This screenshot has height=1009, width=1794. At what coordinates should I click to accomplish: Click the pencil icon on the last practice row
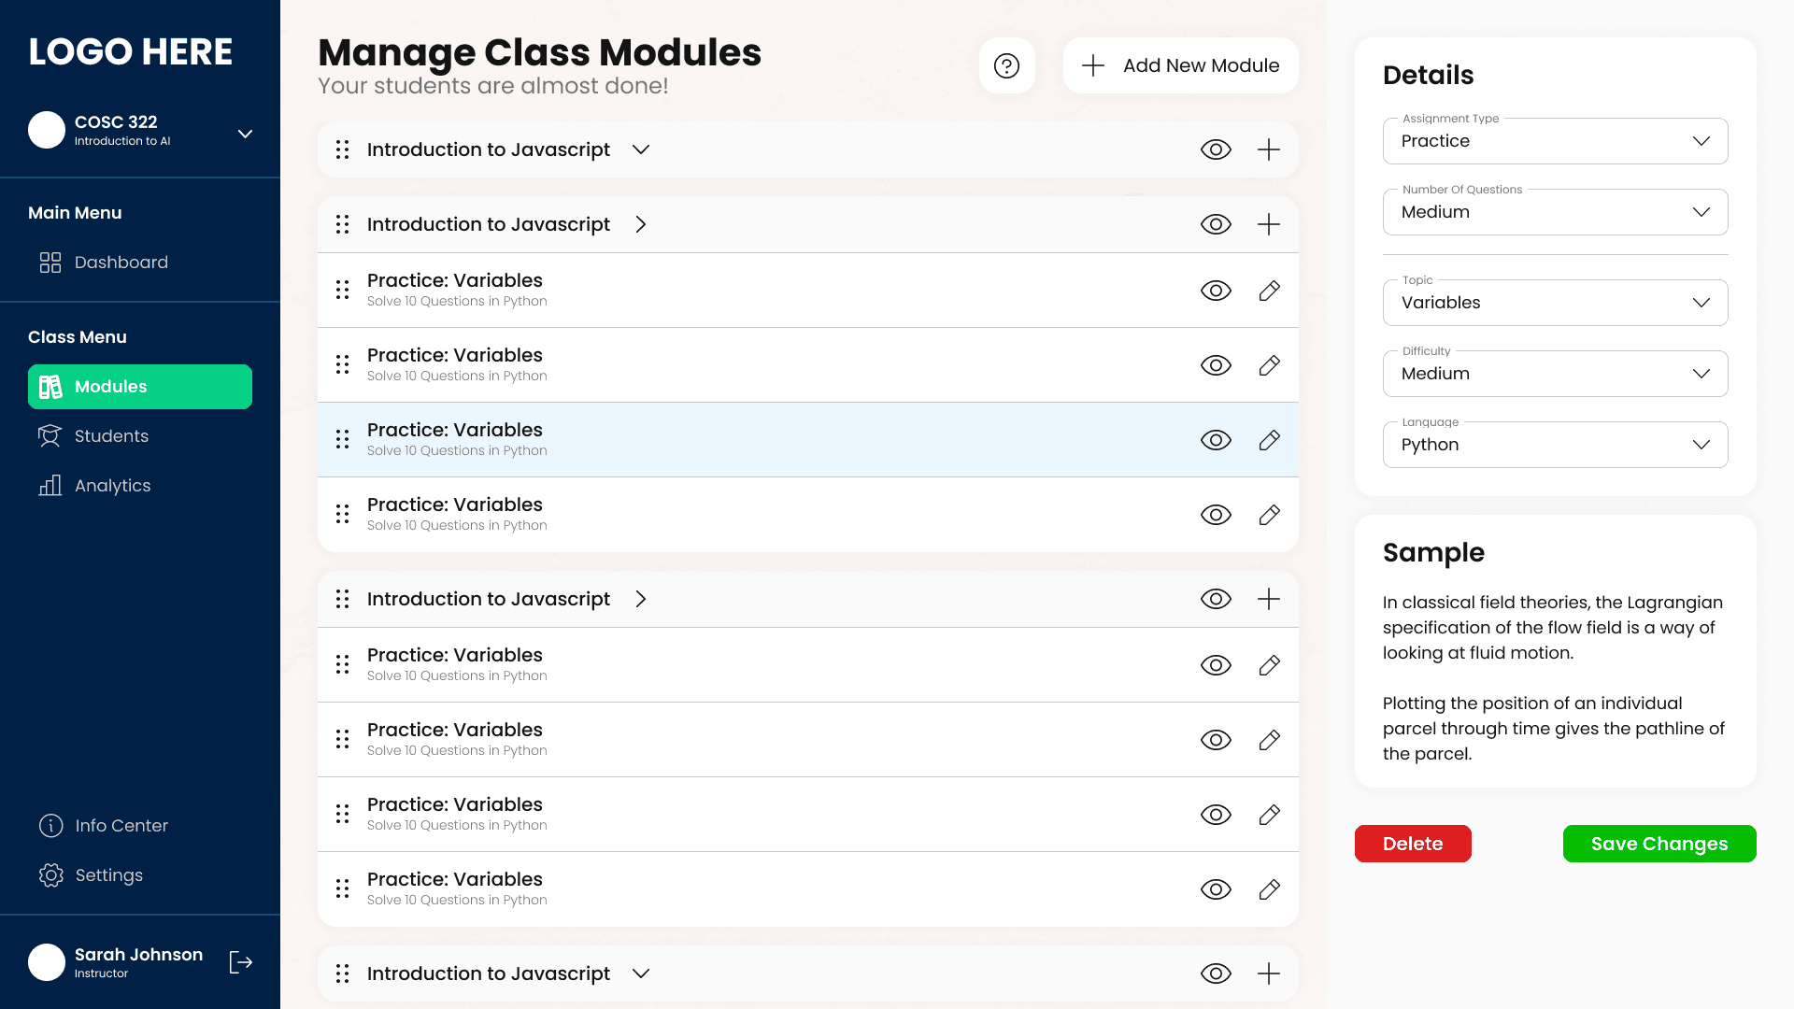point(1269,889)
